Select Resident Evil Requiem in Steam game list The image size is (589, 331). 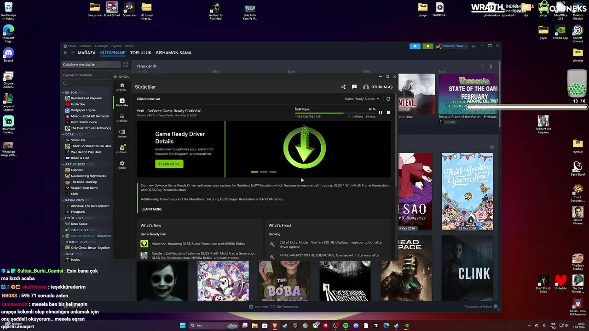[x=86, y=98]
